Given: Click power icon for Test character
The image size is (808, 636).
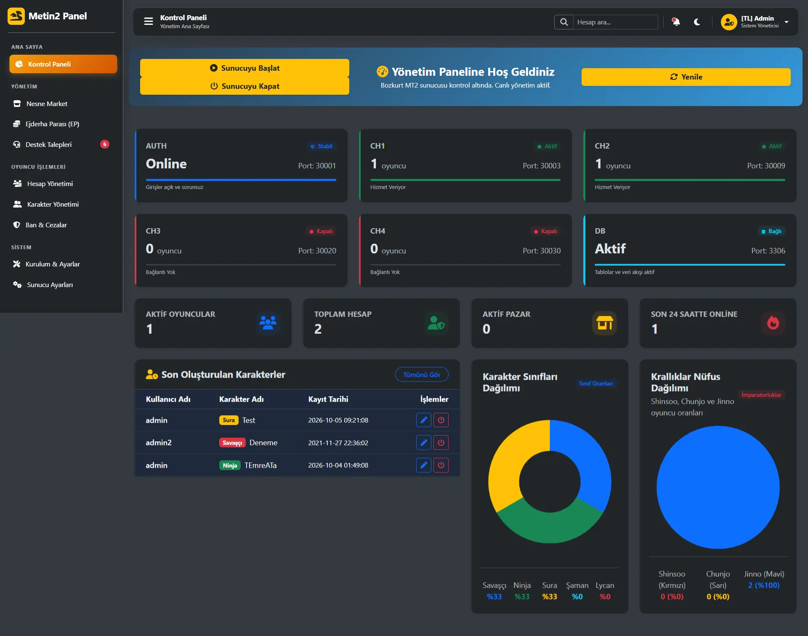Looking at the screenshot, I should click(x=441, y=420).
